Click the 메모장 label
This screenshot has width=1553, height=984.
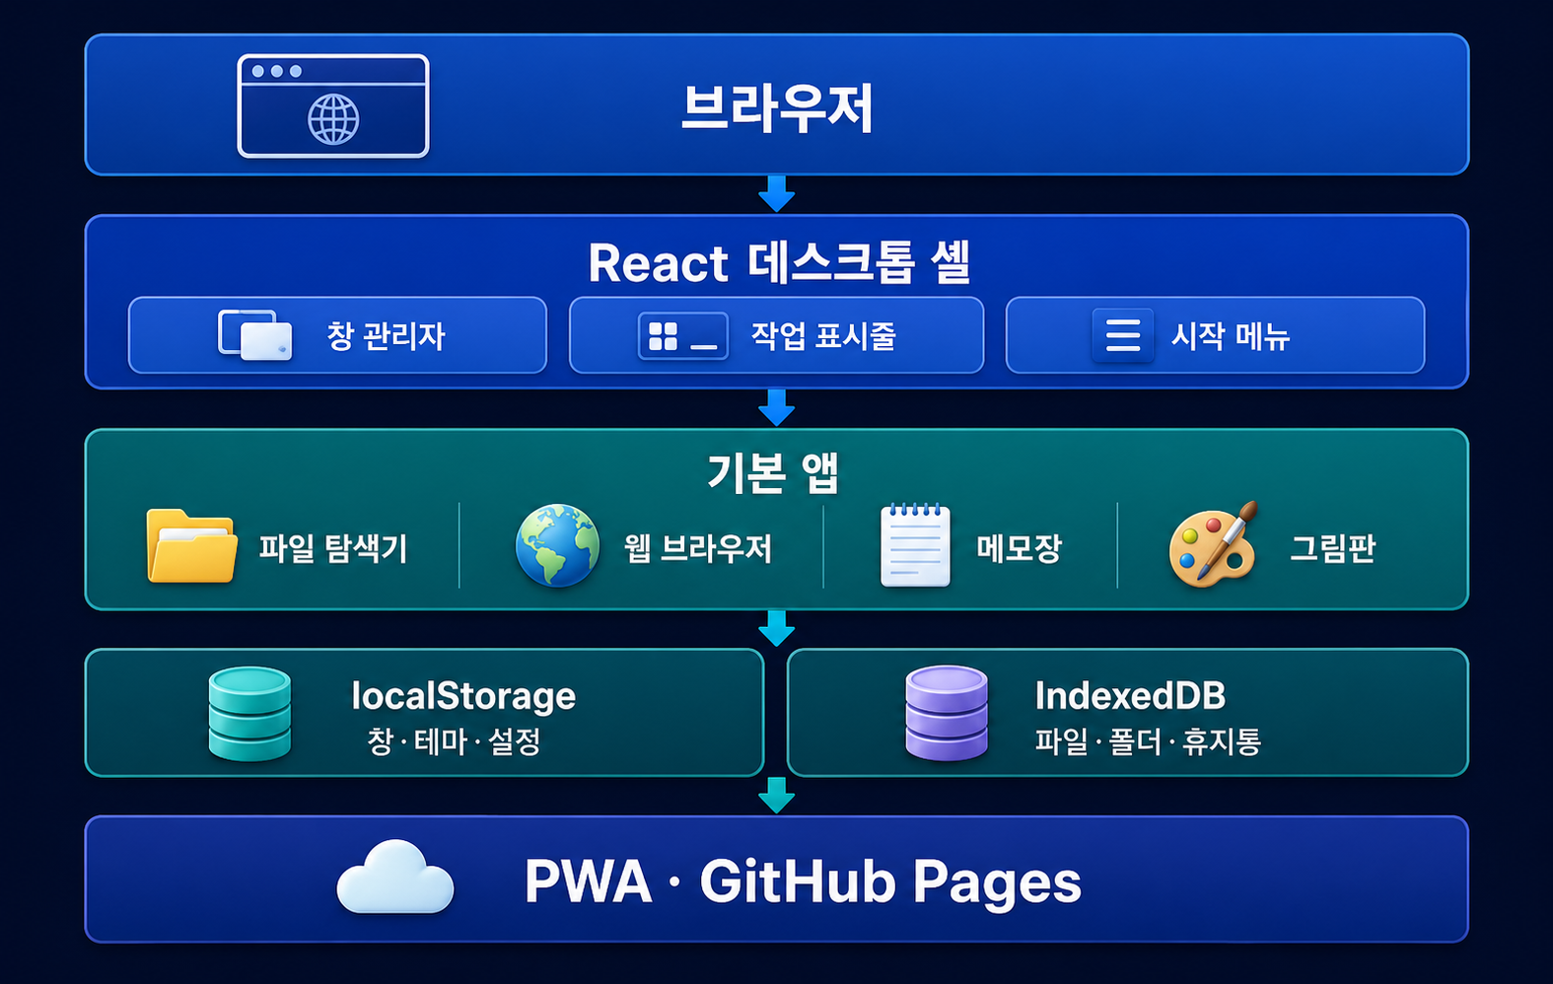tap(1019, 548)
